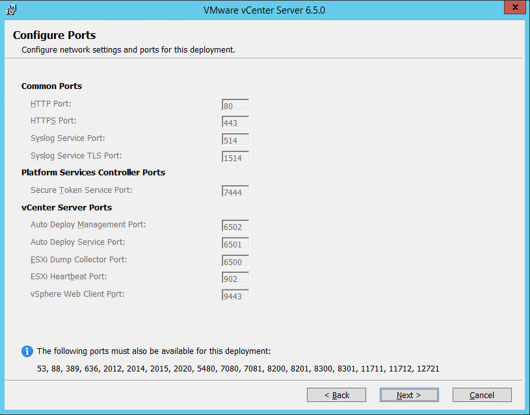Click the 'Secure Token Service Port:' label
This screenshot has height=415, width=530.
pyautogui.click(x=81, y=190)
